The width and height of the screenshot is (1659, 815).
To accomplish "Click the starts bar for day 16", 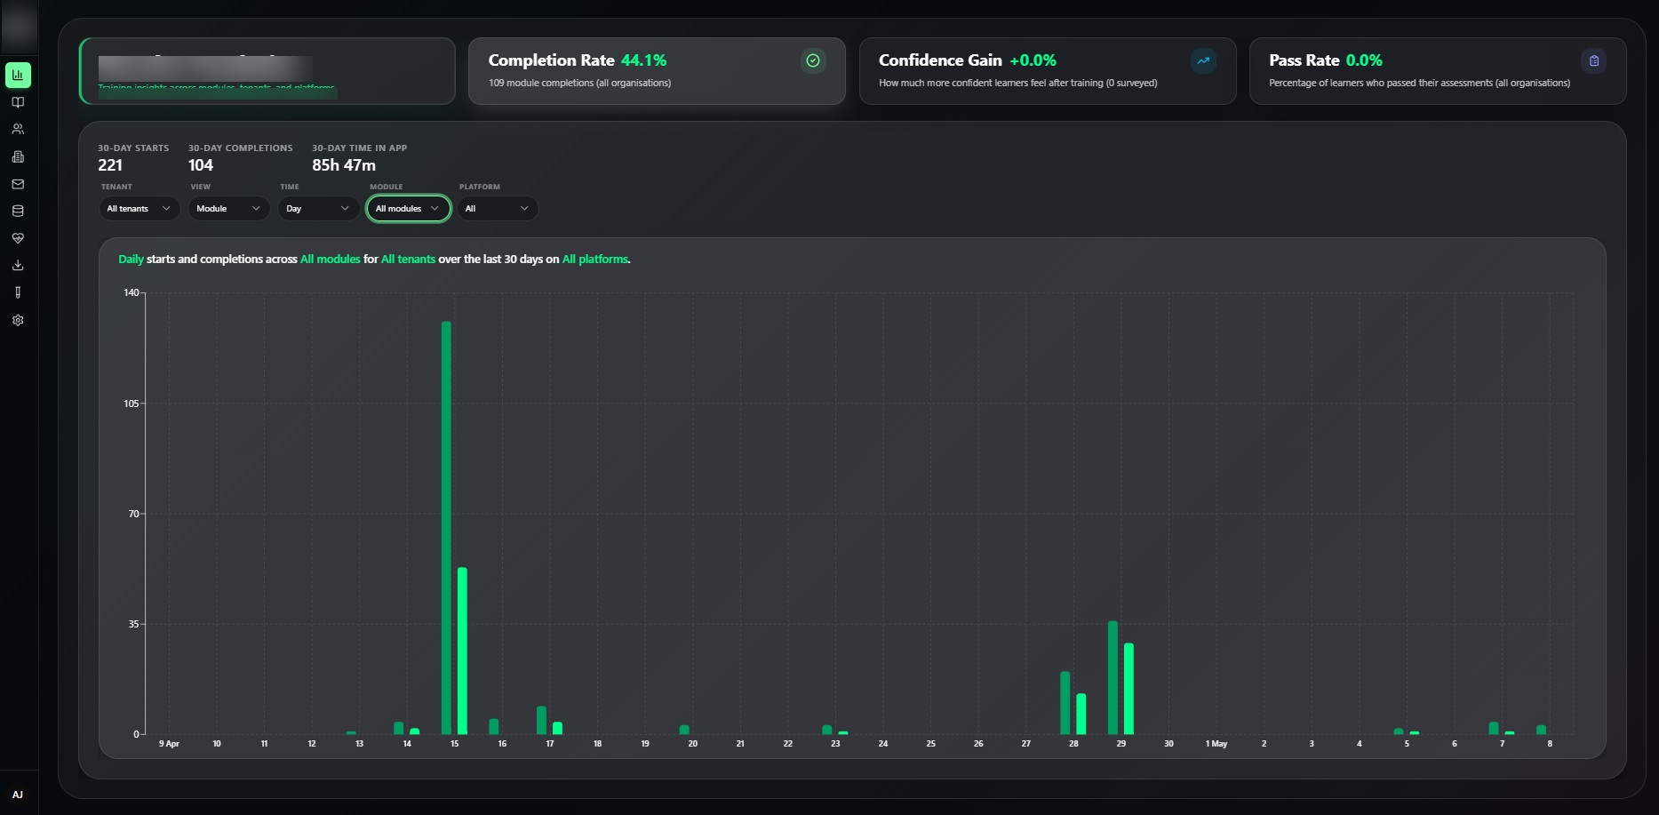I will point(494,726).
